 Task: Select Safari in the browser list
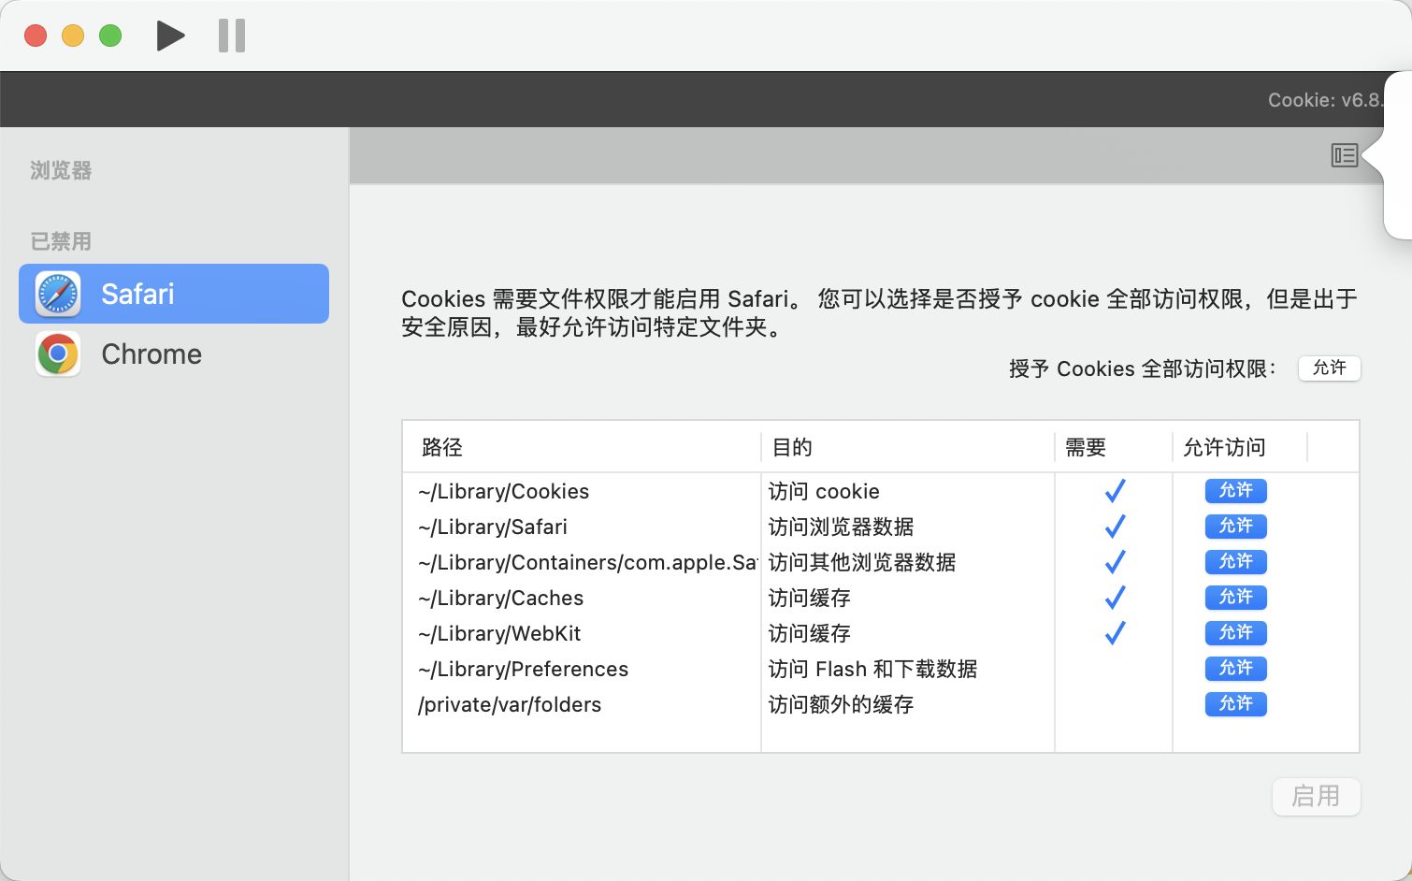174,294
